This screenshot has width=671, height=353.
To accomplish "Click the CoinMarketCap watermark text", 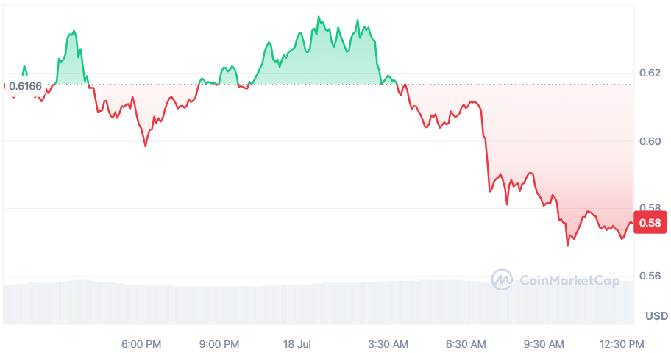I will [569, 281].
